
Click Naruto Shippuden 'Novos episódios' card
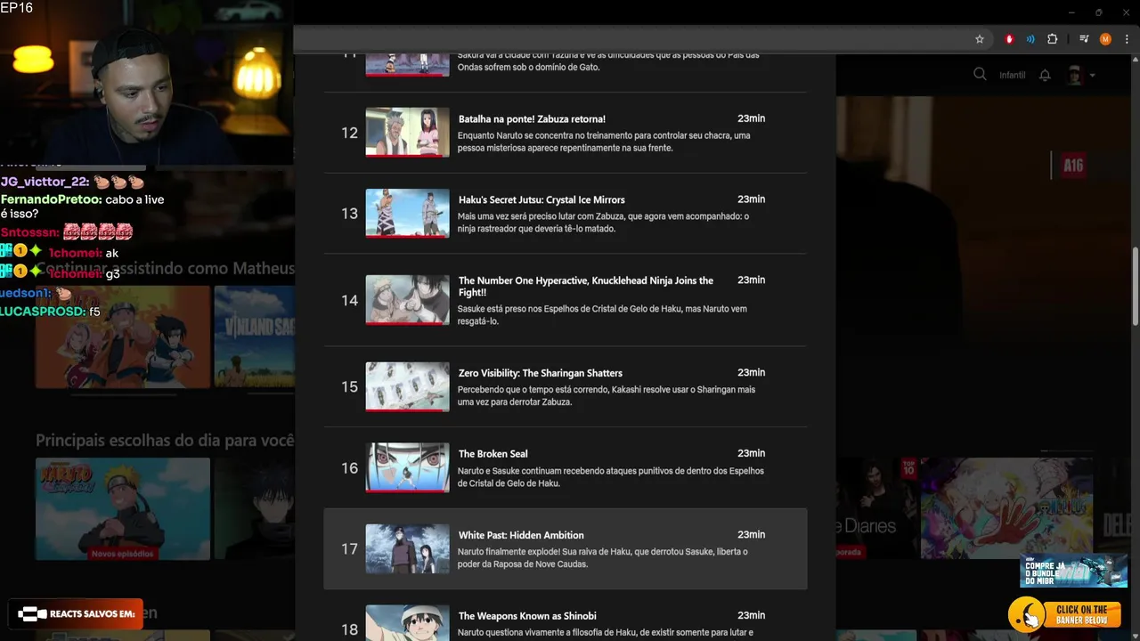(x=123, y=509)
